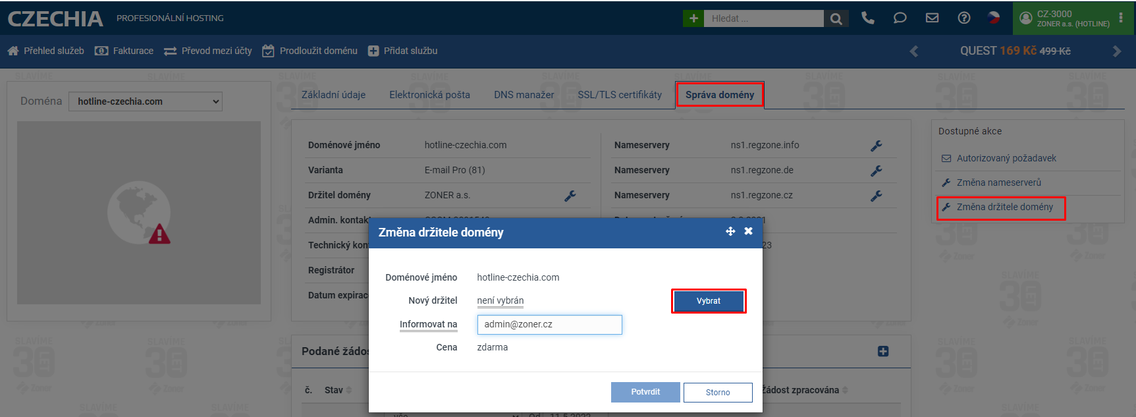Close the Změna držitele domény dialog
Screen dimensions: 1136x417
[x=748, y=231]
